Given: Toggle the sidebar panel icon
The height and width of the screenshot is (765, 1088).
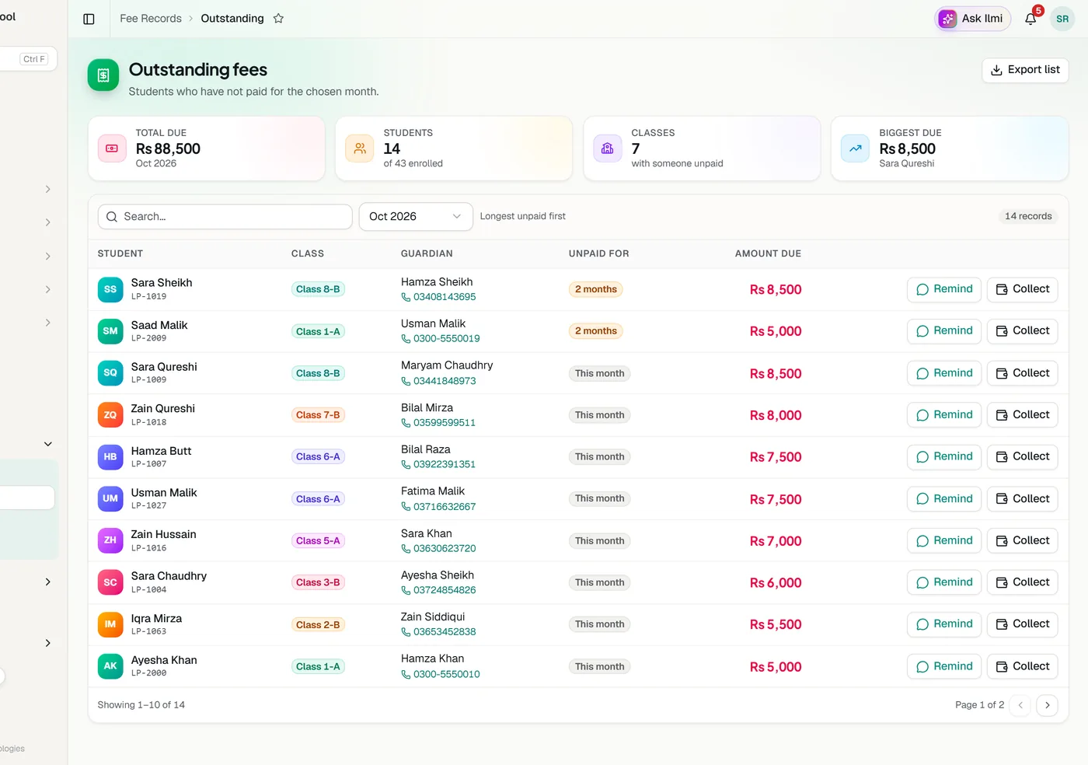Looking at the screenshot, I should [89, 19].
